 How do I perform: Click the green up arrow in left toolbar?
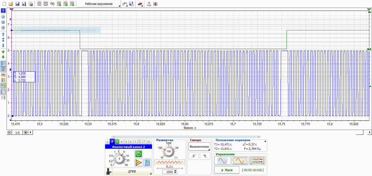tap(3, 52)
